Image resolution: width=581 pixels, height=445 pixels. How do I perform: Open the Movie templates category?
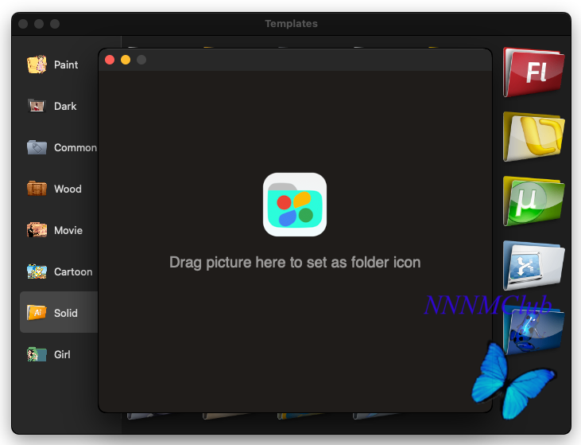[x=60, y=230]
